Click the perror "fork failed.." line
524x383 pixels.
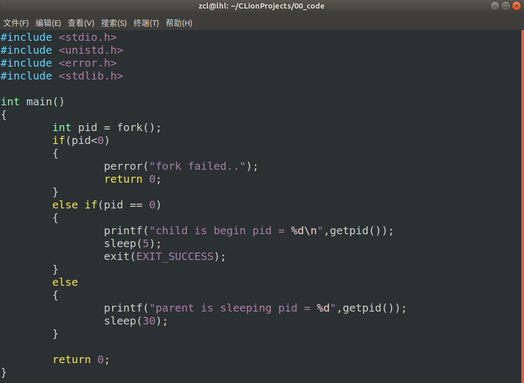(x=181, y=166)
